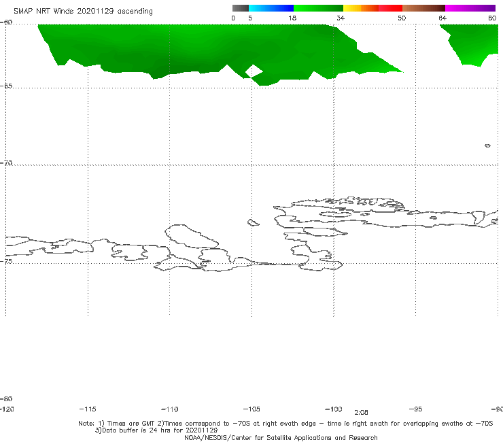Click the gray 0-5 segment of color bar
This screenshot has height=442, width=503.
[x=241, y=8]
